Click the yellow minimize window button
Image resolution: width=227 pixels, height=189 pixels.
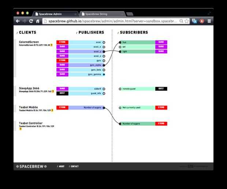coord(23,13)
